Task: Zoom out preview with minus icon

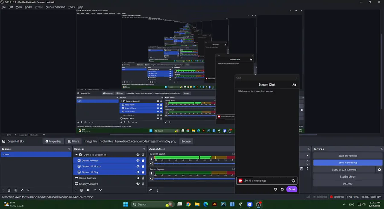Action: click(x=3, y=135)
